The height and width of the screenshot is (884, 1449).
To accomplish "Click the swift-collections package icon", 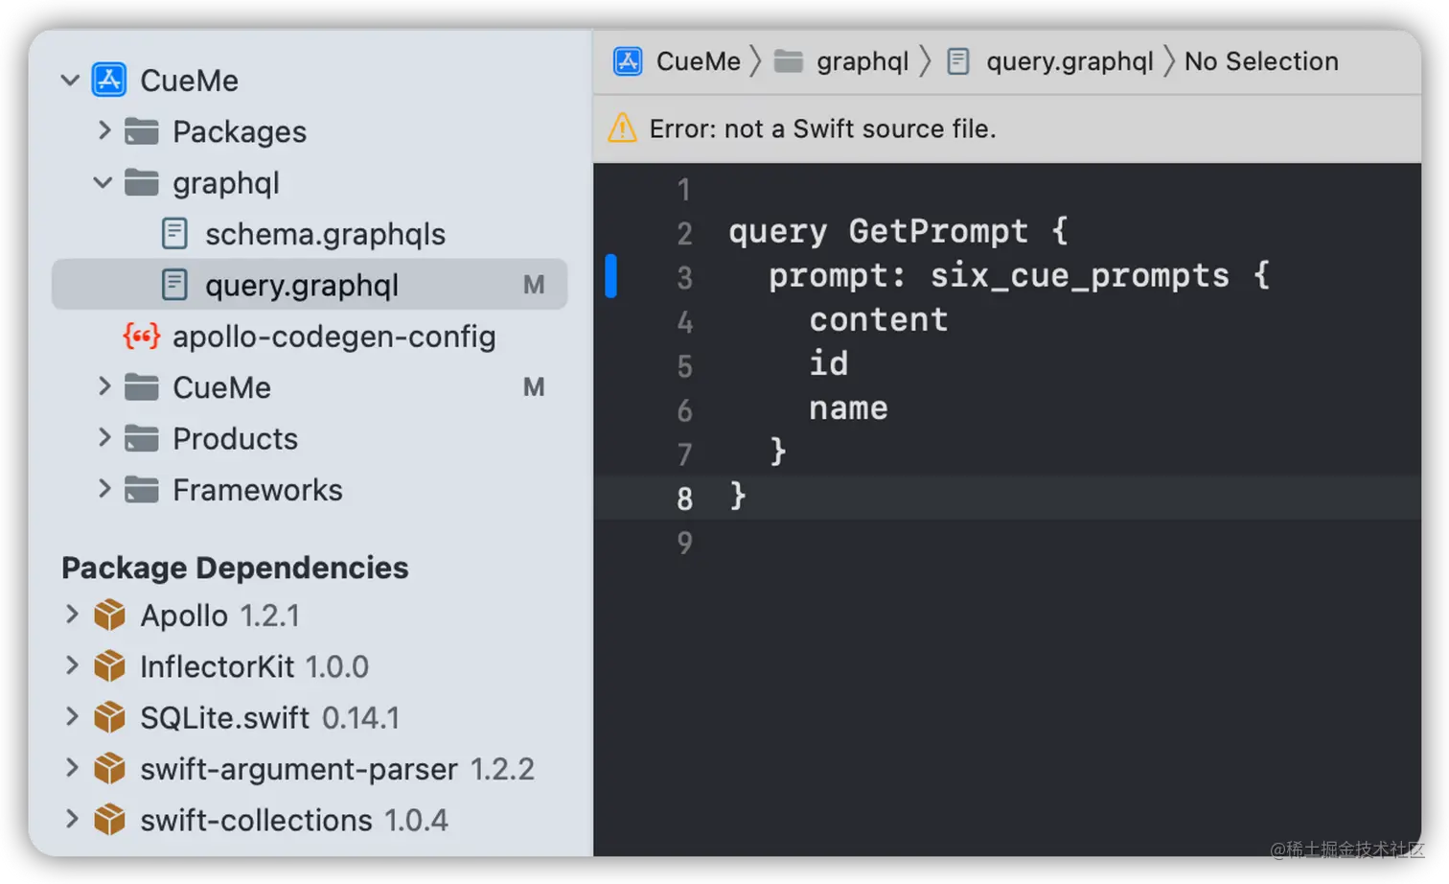I will 109,820.
